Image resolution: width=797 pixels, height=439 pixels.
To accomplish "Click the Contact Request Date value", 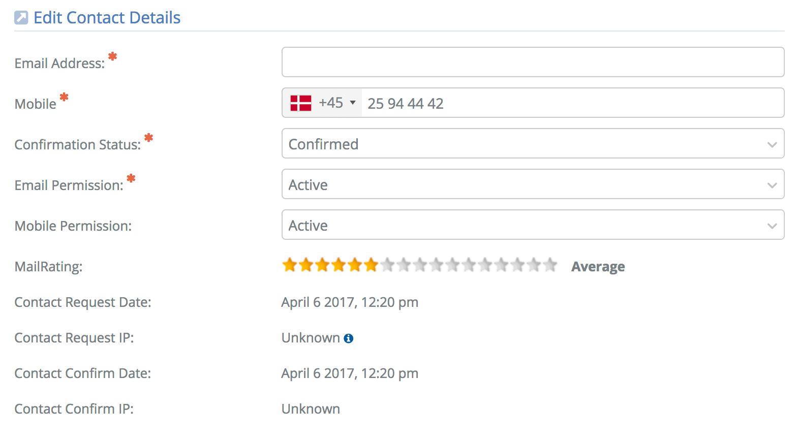I will 350,302.
